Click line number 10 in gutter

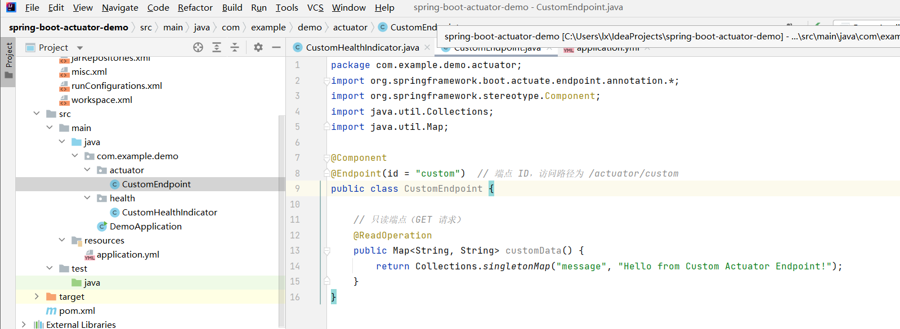[x=295, y=204]
